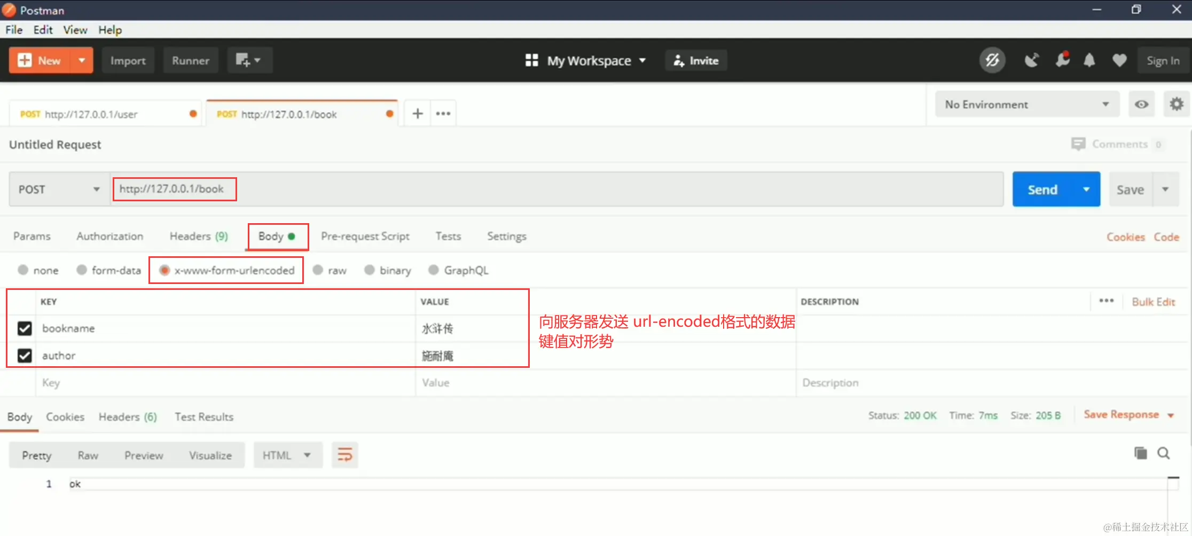Select the form-data body type
The width and height of the screenshot is (1192, 536).
[x=82, y=270]
